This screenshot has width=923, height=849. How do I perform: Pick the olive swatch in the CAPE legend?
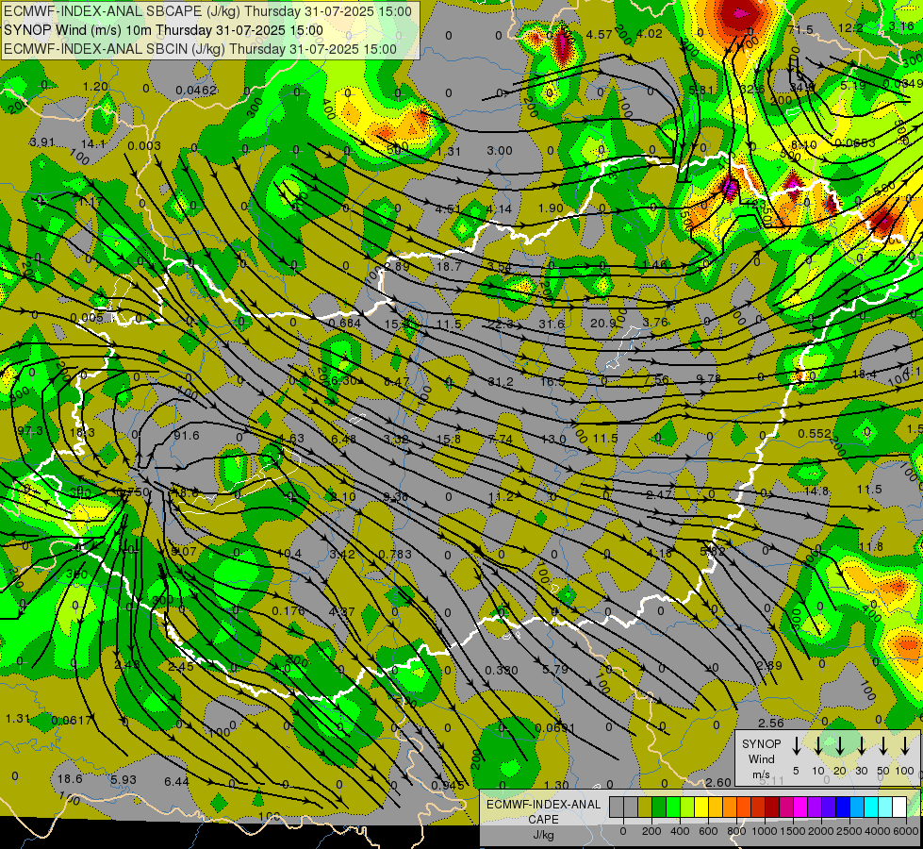click(645, 807)
